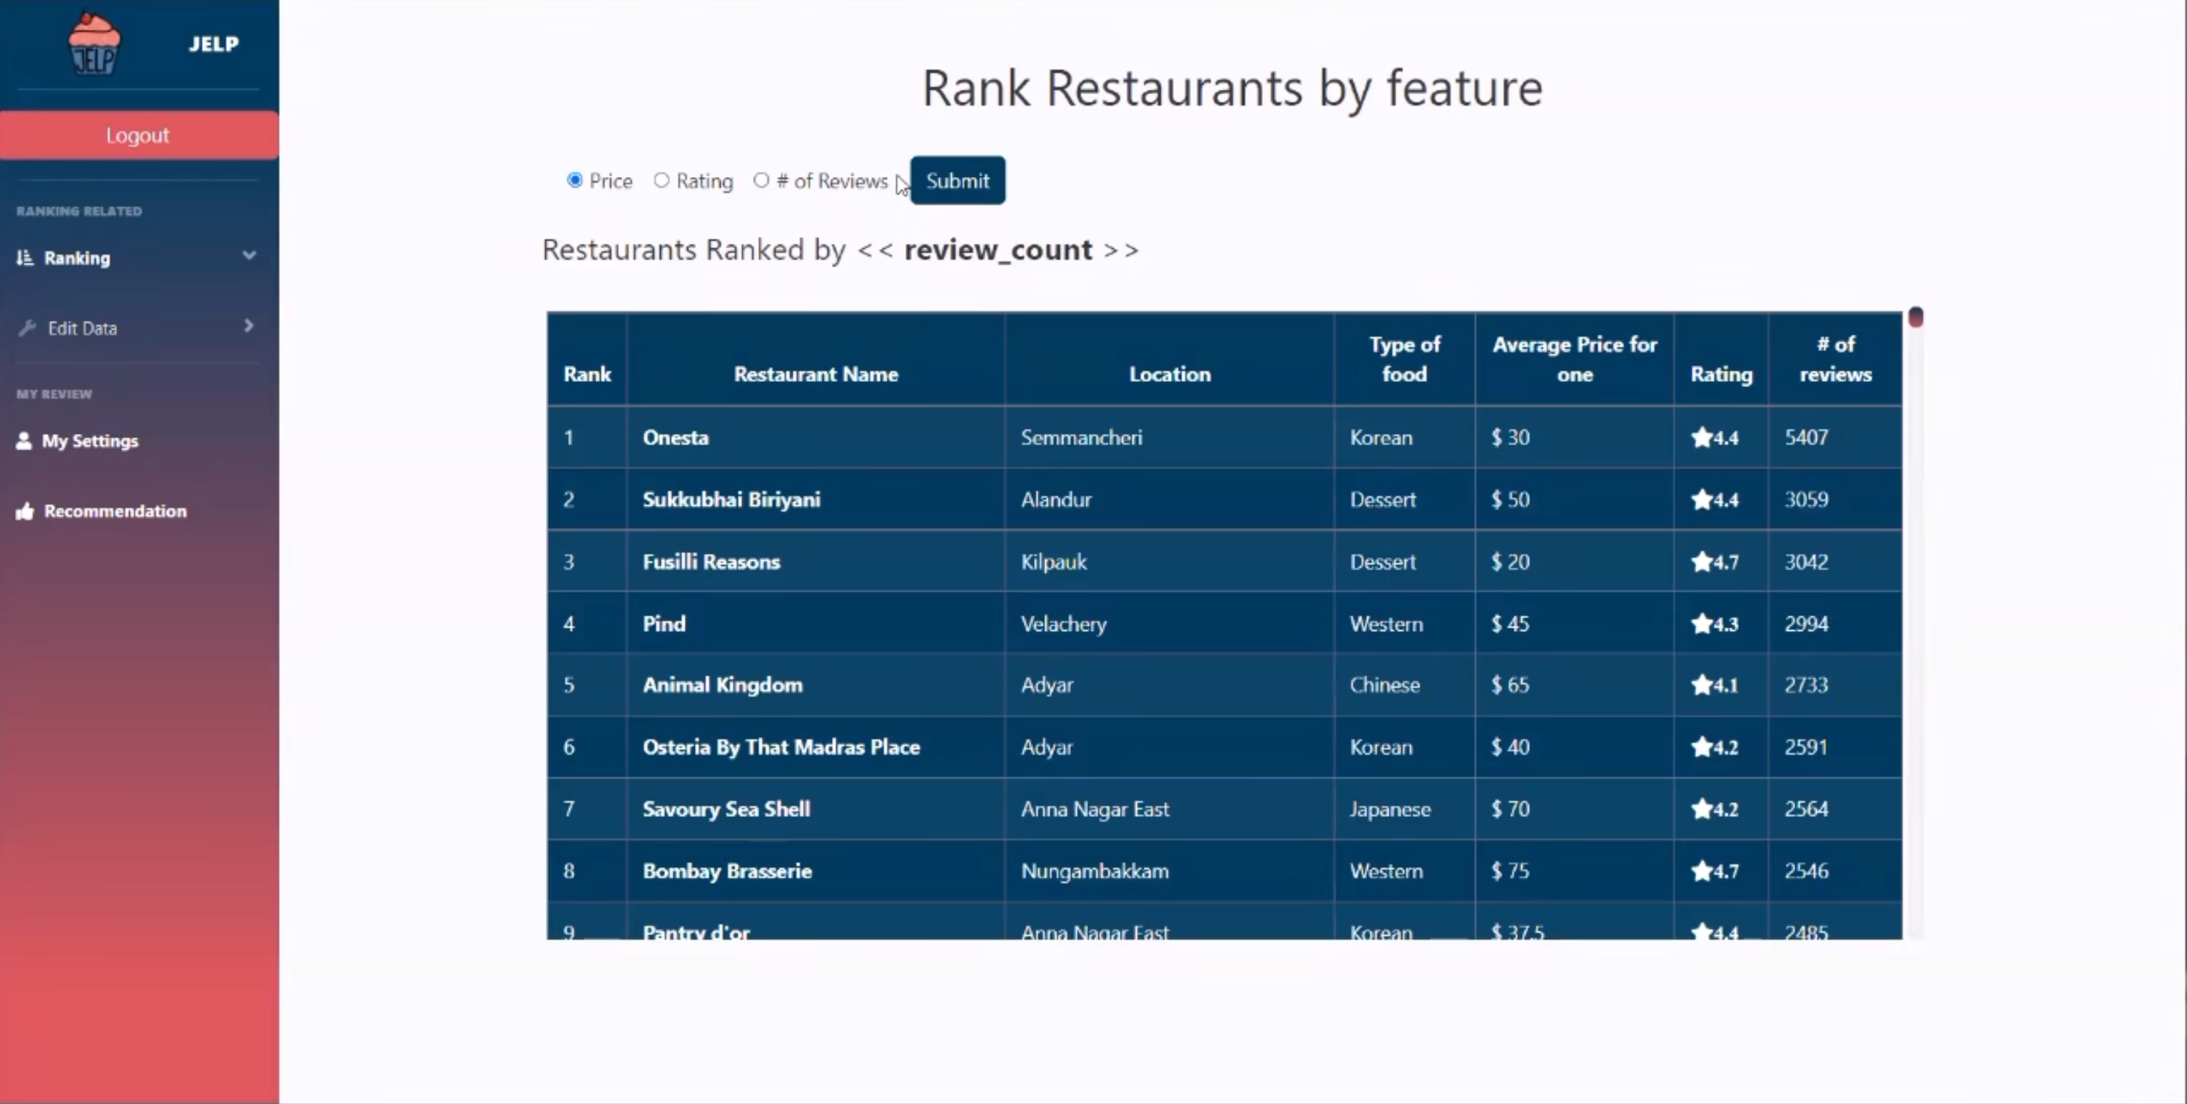
Task: Select the Rating radio button
Action: (x=661, y=180)
